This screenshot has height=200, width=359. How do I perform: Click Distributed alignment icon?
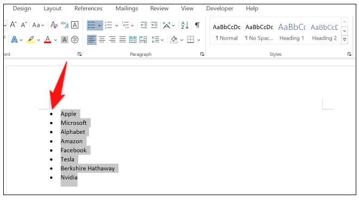tap(133, 40)
